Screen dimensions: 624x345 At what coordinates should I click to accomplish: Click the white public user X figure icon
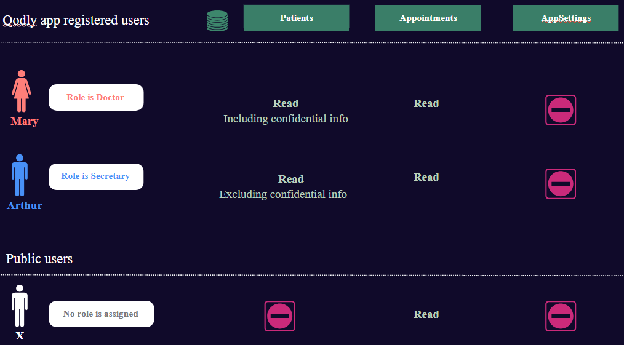click(20, 306)
